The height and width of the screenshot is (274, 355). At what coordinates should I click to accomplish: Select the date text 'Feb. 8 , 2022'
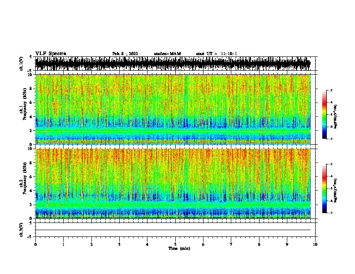[x=125, y=54]
